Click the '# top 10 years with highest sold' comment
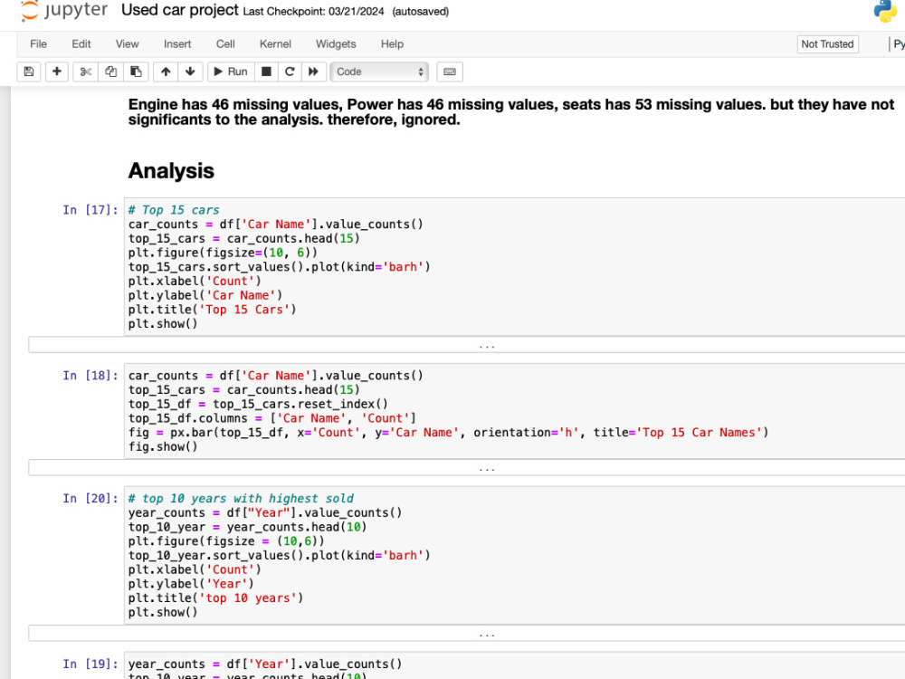The image size is (905, 679). (x=241, y=498)
